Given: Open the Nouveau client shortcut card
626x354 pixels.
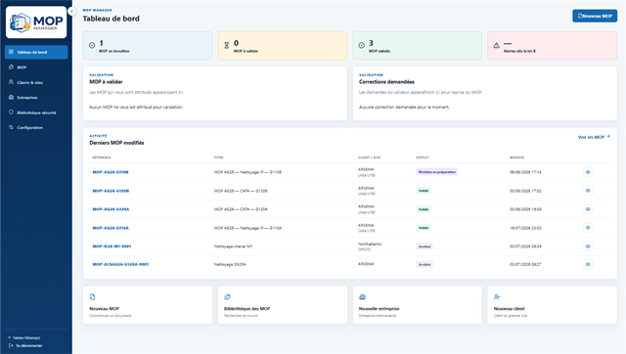Looking at the screenshot, I should pyautogui.click(x=552, y=305).
